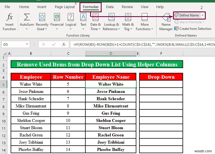Viewport: 215px width, 154px height.
Task: Open the File tab
Action: pos(7,7)
